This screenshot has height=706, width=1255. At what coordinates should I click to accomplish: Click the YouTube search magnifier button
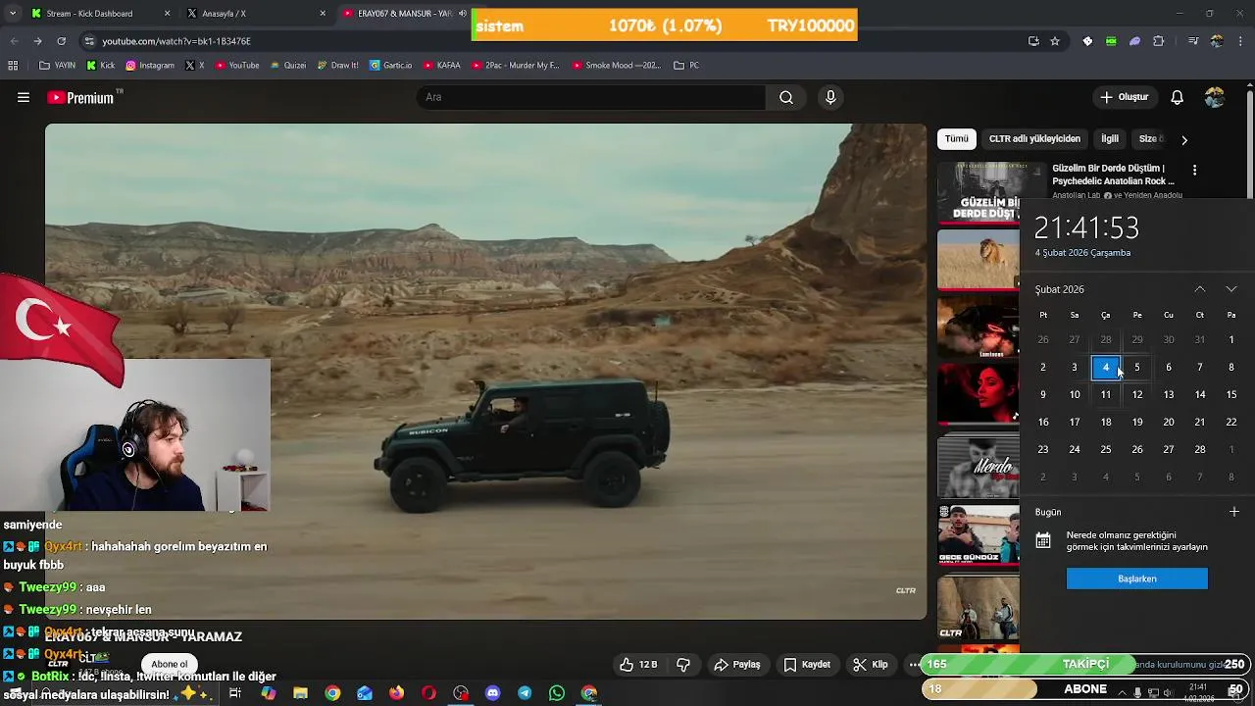(786, 97)
